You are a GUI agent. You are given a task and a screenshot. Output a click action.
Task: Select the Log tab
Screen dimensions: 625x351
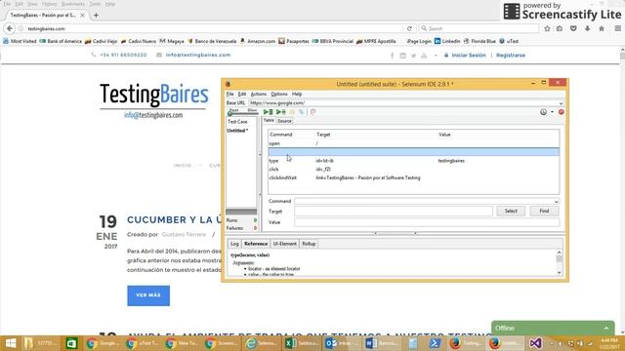point(234,244)
